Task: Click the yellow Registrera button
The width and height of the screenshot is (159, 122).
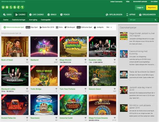Action: [x=152, y=7]
